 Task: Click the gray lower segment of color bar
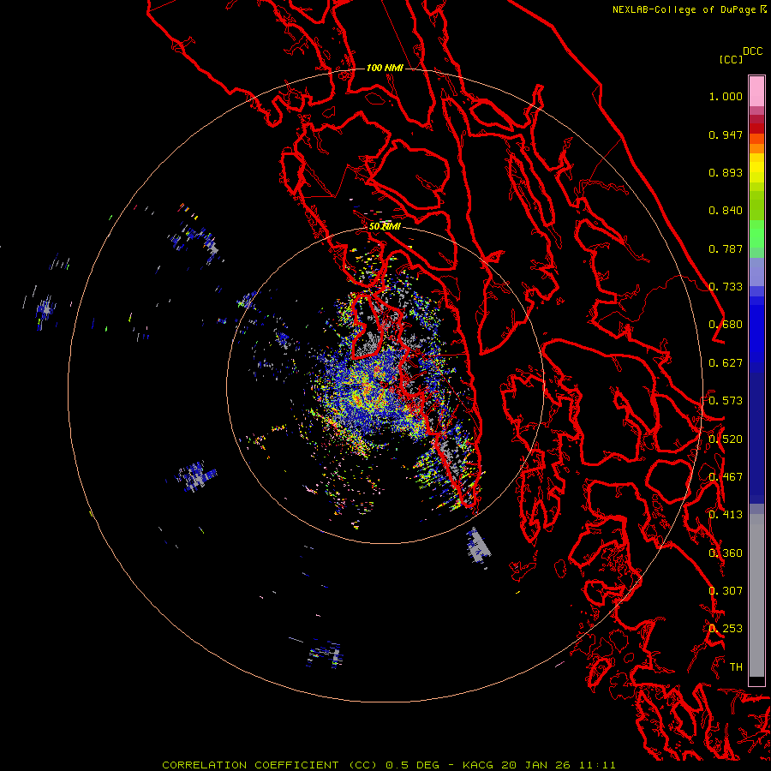point(756,595)
